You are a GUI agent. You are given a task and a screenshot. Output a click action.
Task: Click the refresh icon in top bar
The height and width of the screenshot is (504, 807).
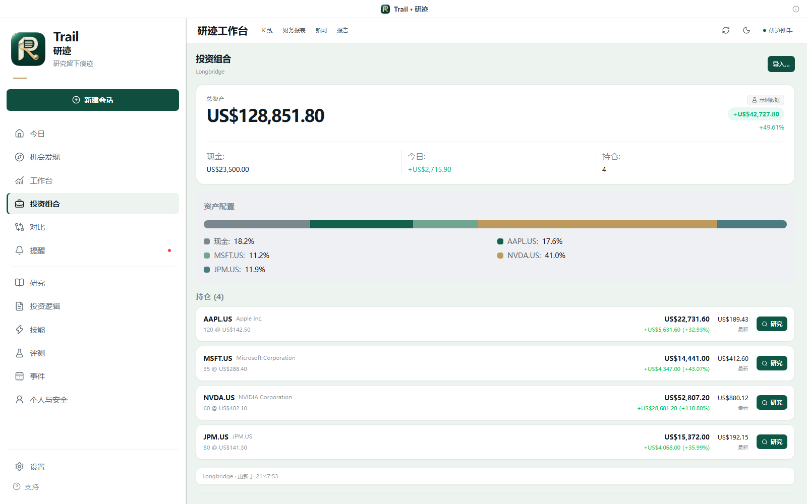click(x=726, y=30)
